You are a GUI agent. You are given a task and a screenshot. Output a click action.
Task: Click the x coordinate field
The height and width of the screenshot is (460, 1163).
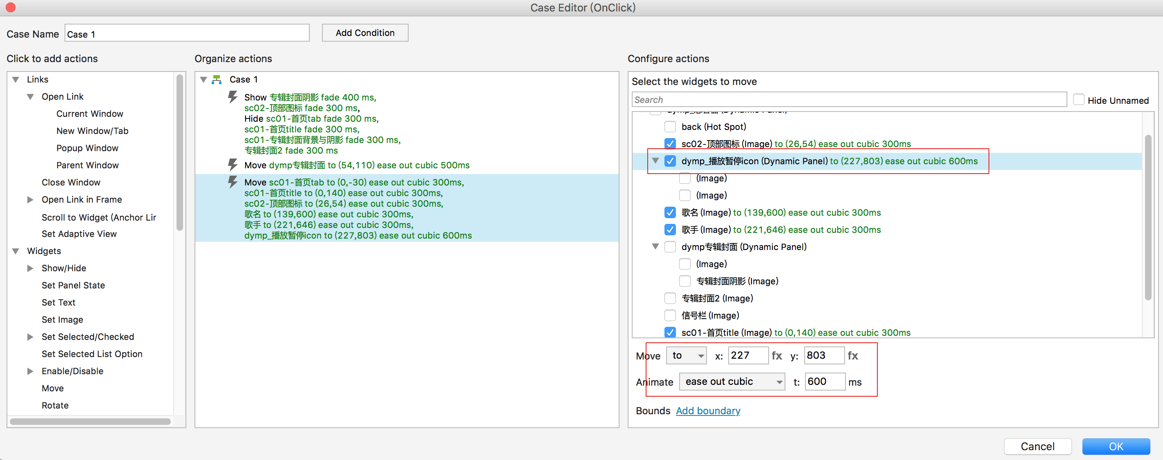pyautogui.click(x=748, y=356)
